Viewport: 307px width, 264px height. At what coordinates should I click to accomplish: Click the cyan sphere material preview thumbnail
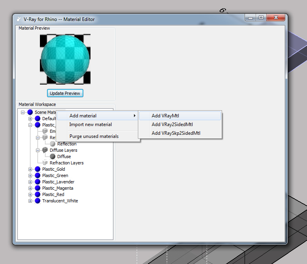[x=65, y=59]
